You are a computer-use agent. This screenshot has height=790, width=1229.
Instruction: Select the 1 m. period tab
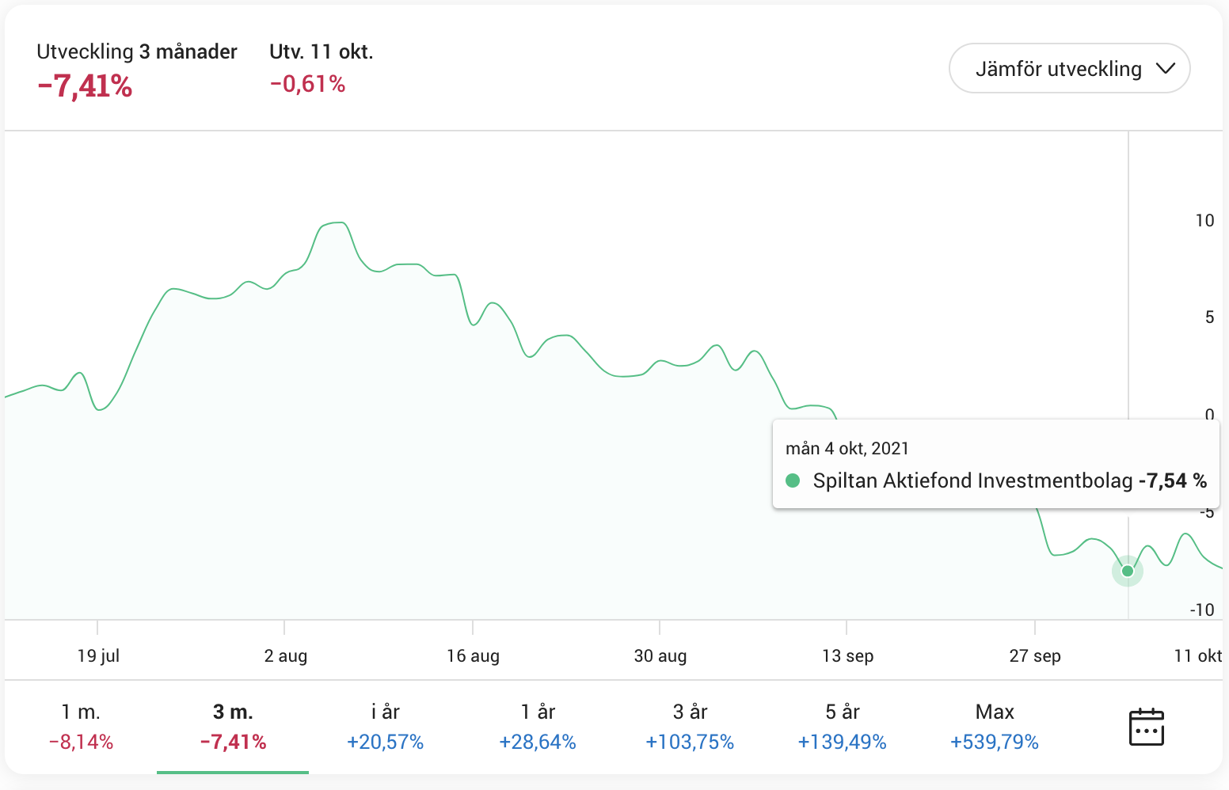81,726
